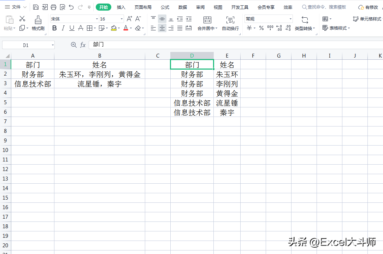Undo the last action
Screen dimensions: 383x254
pyautogui.click(x=71, y=7)
